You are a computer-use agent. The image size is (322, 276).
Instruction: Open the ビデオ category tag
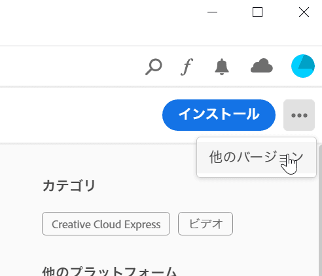pyautogui.click(x=206, y=224)
